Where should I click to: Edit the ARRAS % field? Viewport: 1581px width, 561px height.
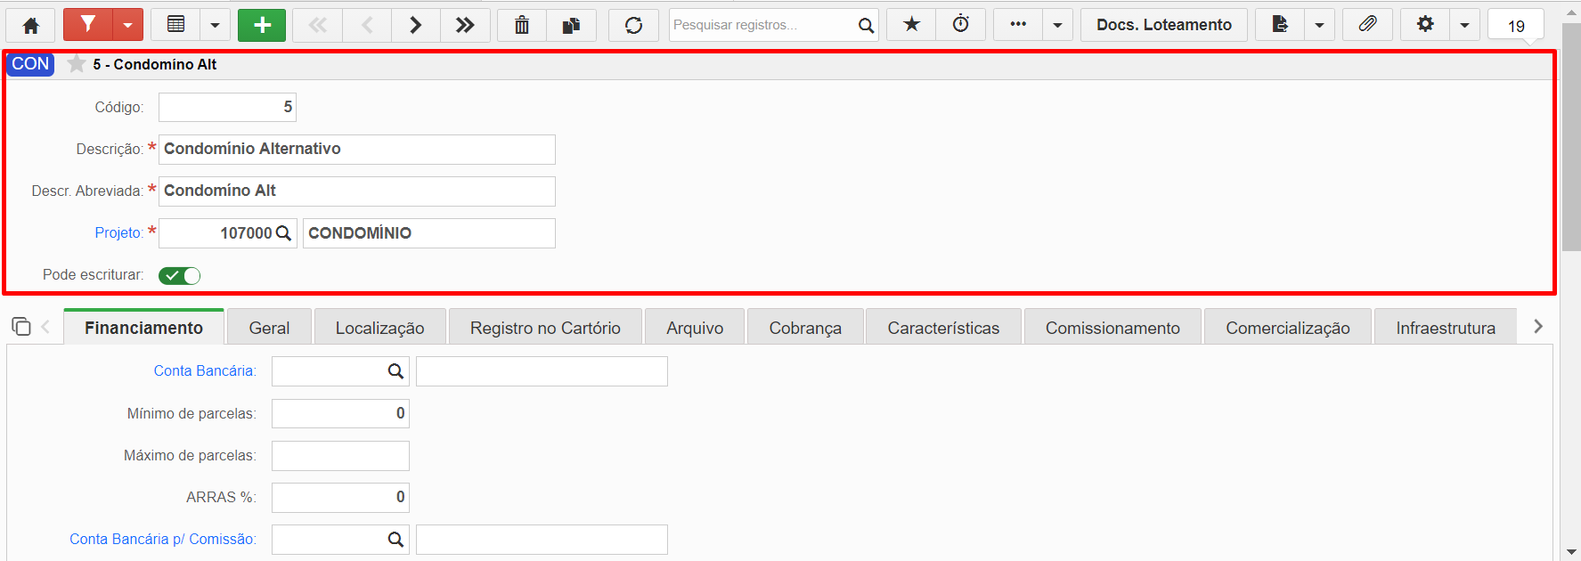[340, 498]
